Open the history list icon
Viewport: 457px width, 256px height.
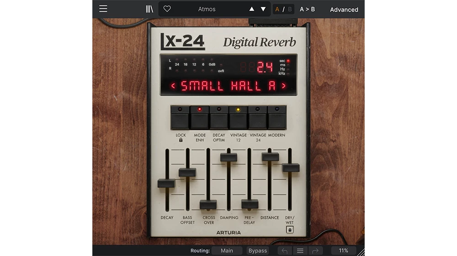coord(300,251)
